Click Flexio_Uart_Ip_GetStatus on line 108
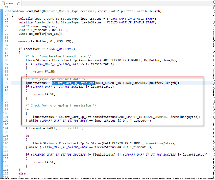Image resolution: width=215 pixels, height=180 pixels. click(80, 143)
